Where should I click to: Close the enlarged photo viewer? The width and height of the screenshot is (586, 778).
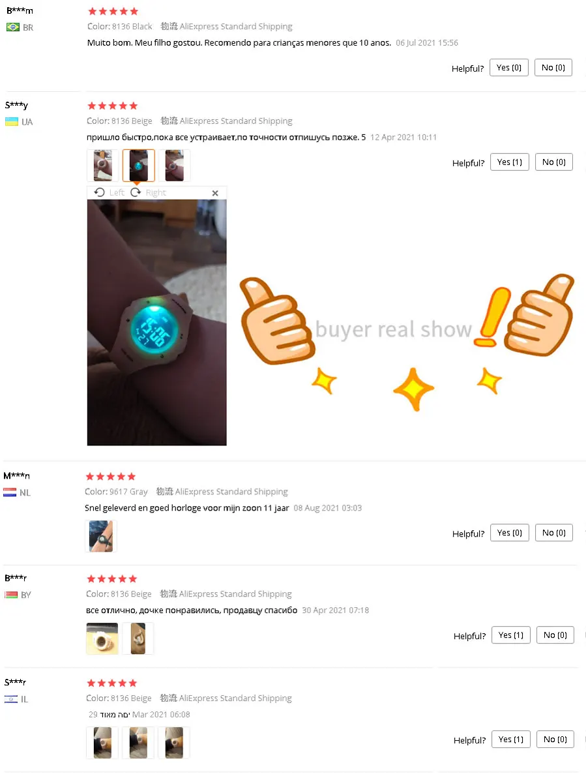215,193
